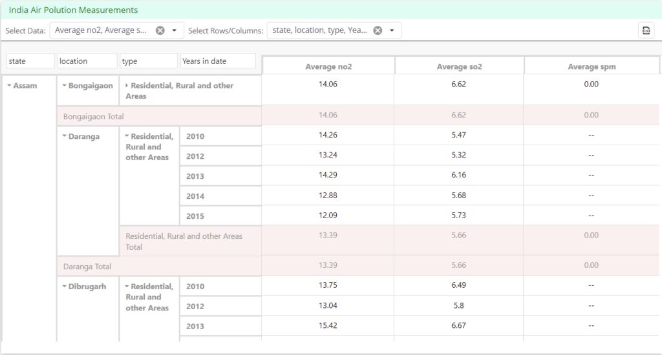Collapse Daranga Residential, Rural type group
The height and width of the screenshot is (355, 662).
127,137
